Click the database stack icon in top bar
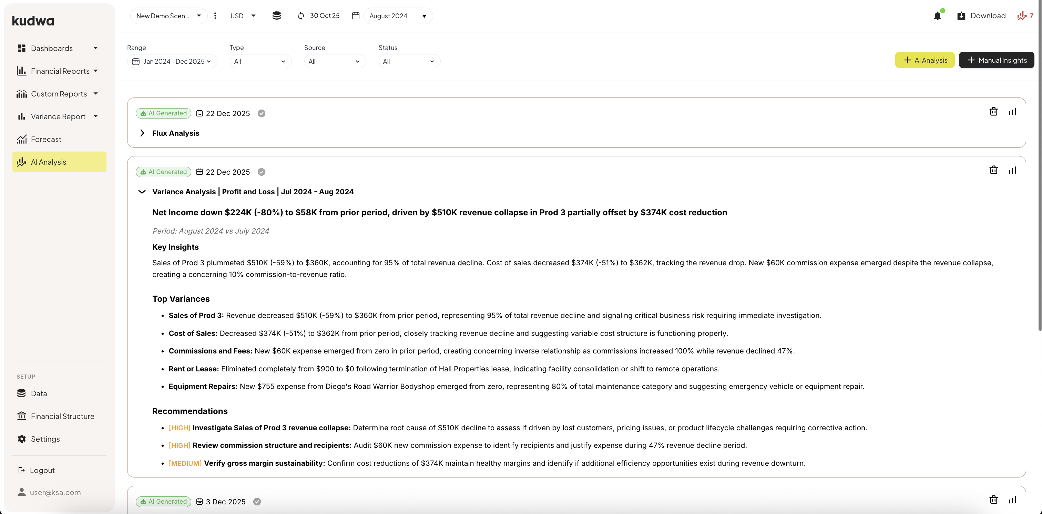 [x=277, y=16]
